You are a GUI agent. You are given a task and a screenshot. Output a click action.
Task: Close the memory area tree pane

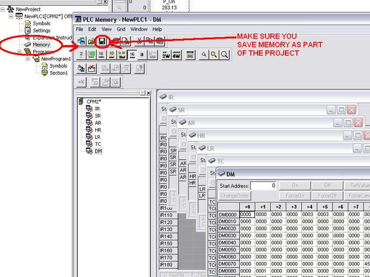[x=149, y=93]
